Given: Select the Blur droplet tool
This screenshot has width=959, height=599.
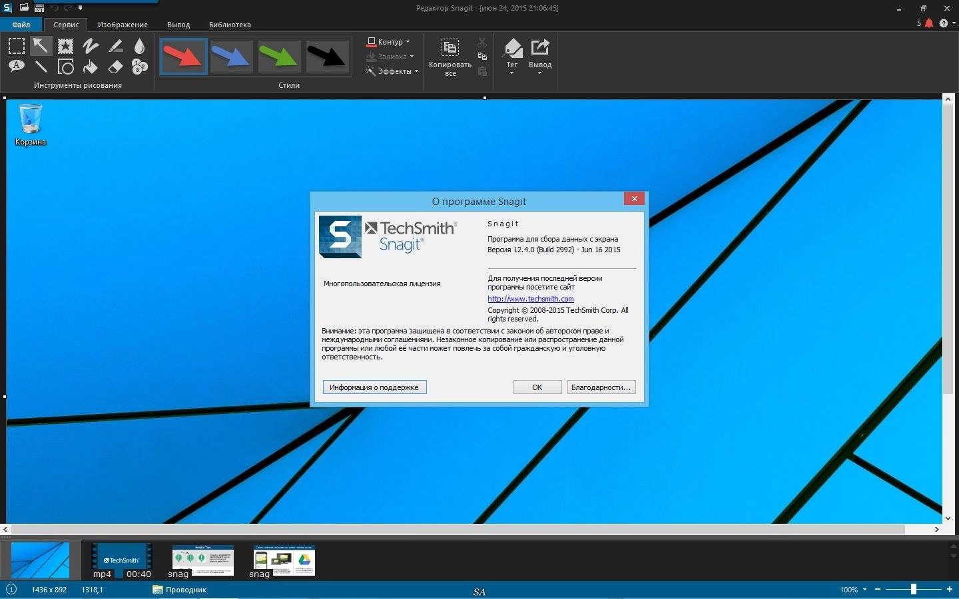Looking at the screenshot, I should [x=139, y=45].
